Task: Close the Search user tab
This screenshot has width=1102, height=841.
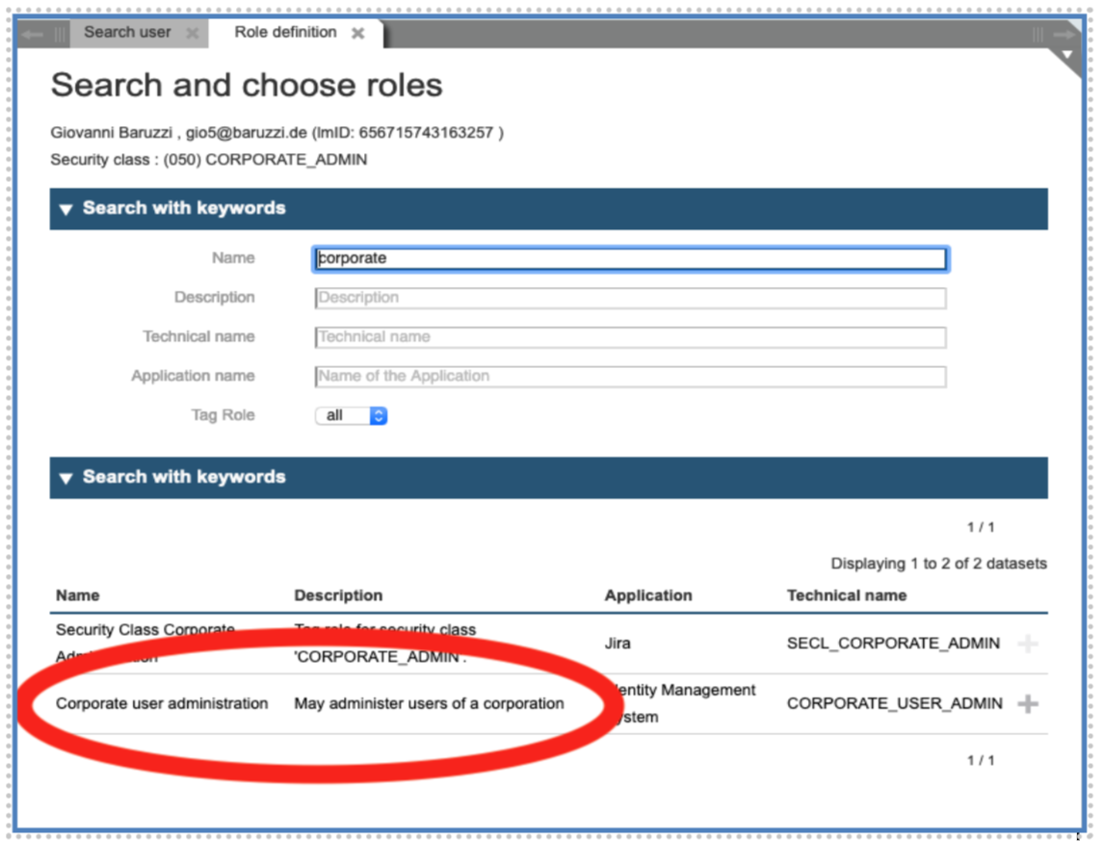Action: point(192,32)
